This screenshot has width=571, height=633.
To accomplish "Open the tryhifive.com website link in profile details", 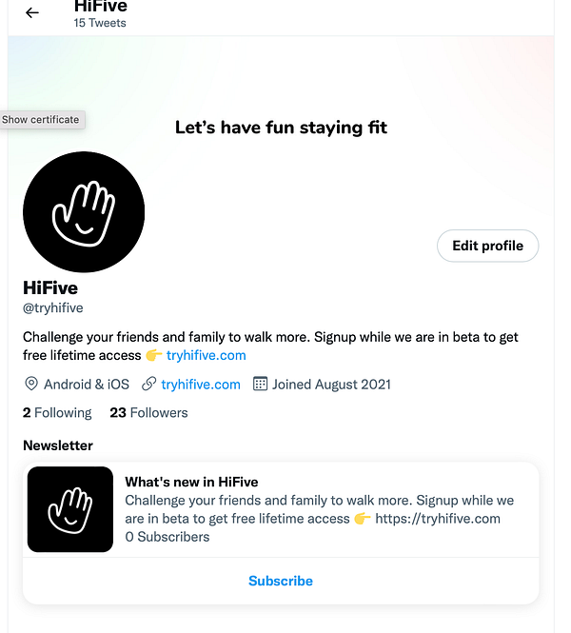I will click(201, 385).
